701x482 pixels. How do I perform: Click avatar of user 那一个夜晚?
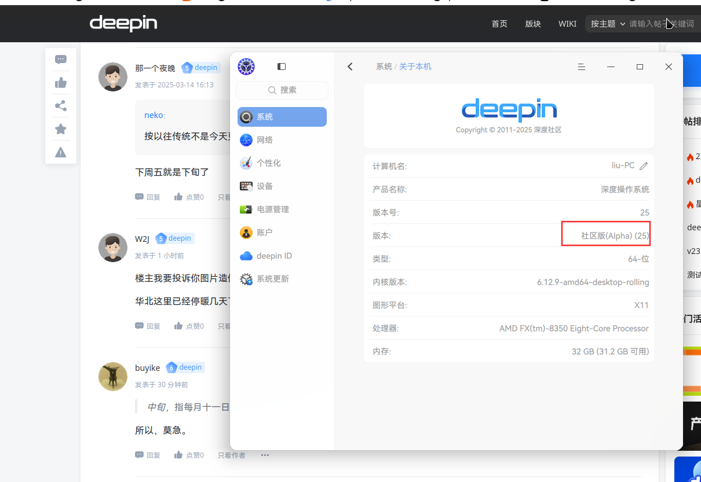pyautogui.click(x=113, y=77)
